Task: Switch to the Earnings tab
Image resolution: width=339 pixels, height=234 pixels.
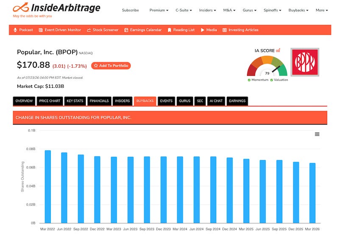Action: point(237,101)
